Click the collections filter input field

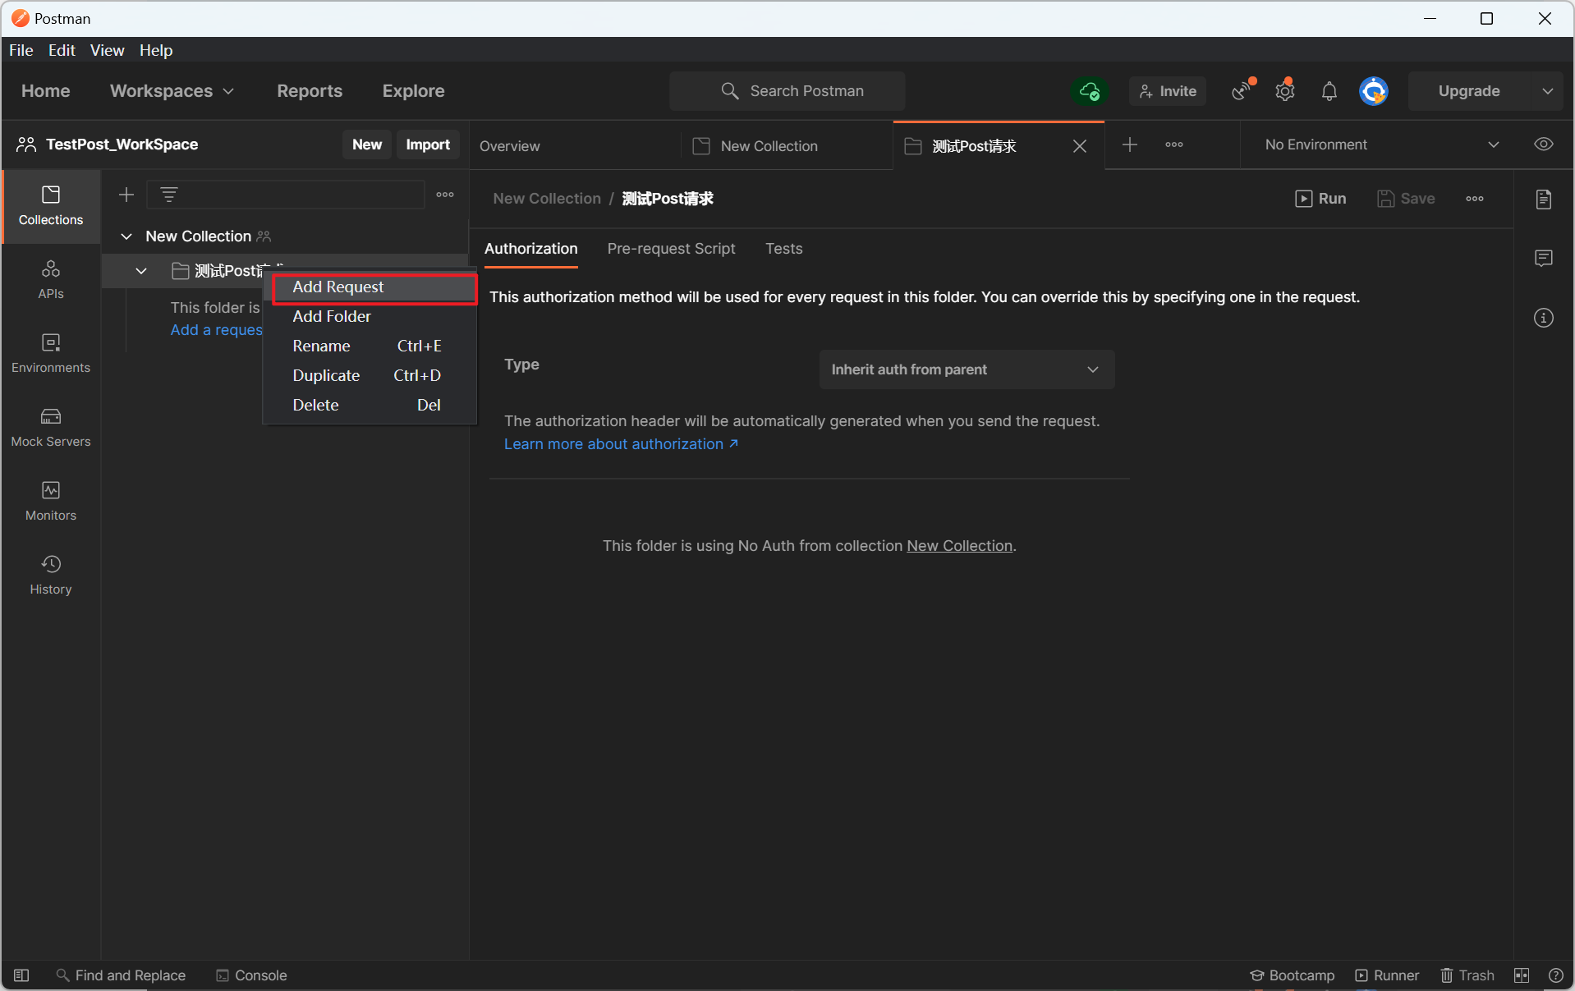click(286, 195)
